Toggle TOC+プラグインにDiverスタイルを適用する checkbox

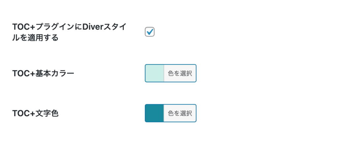150,32
